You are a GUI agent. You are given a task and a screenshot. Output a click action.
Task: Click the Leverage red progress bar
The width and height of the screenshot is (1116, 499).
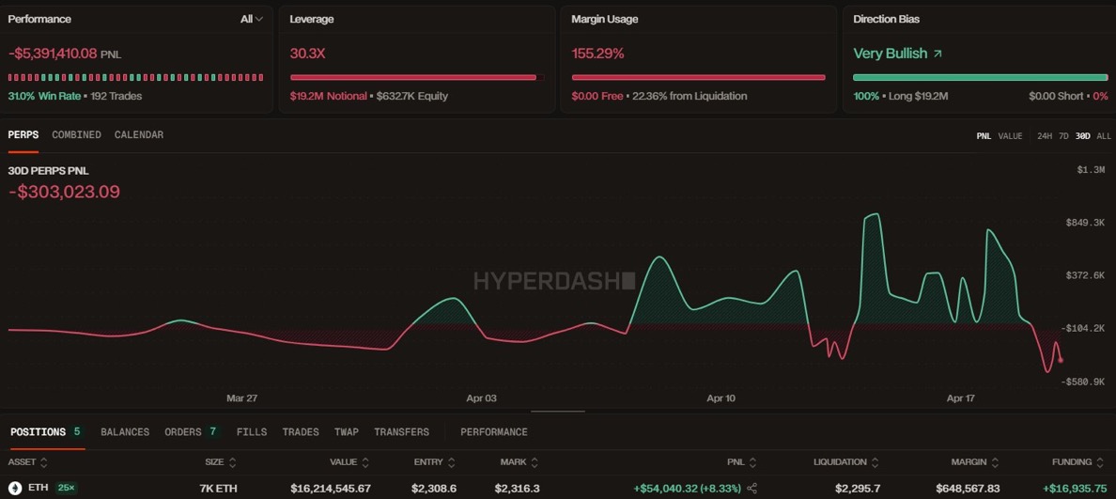point(413,77)
